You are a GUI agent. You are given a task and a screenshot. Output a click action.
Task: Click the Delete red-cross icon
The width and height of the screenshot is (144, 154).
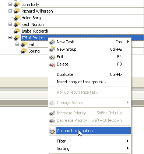52,64
